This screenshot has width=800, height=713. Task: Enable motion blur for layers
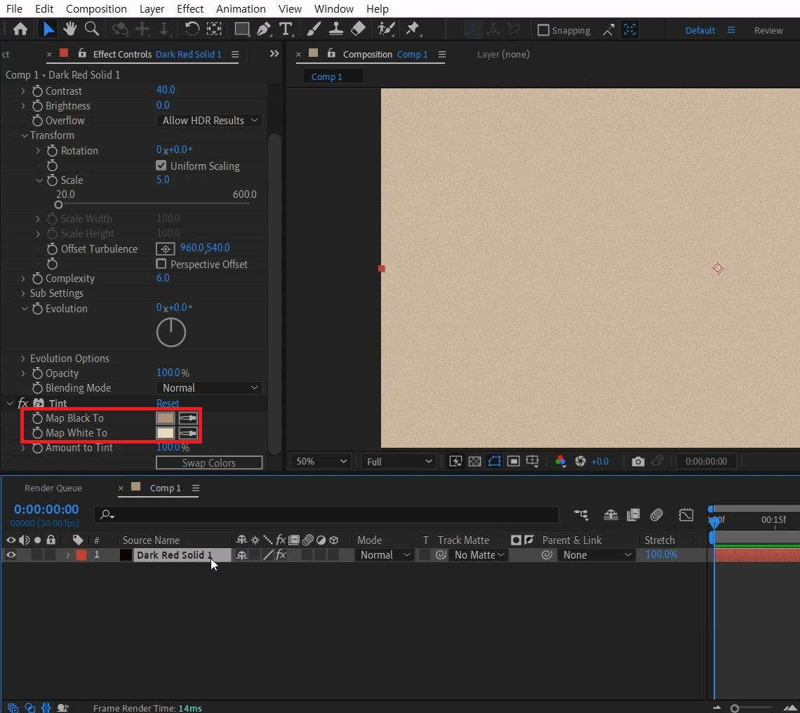point(657,515)
